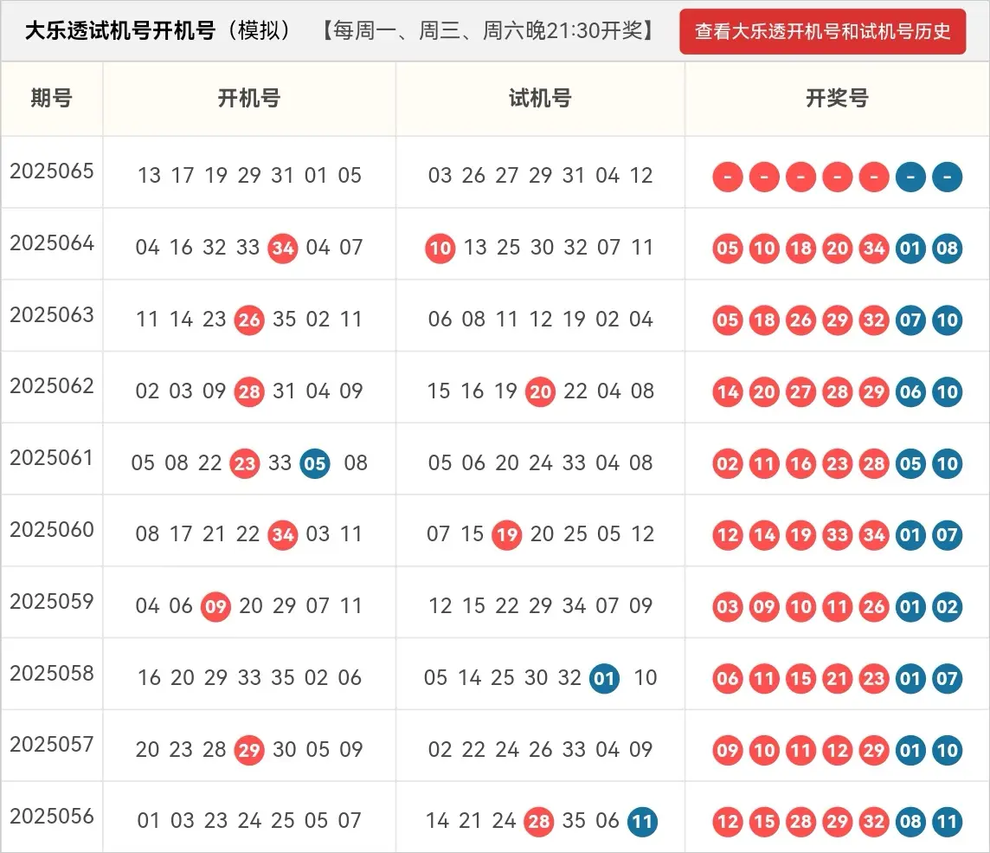This screenshot has height=853, width=990.
Task: Select the 开机号 column header
Action: tap(248, 99)
